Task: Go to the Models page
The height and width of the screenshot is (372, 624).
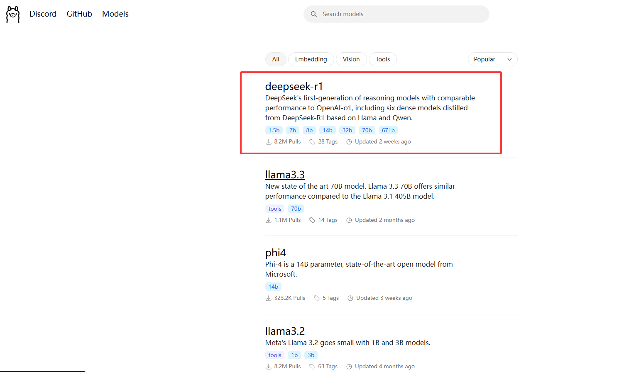Action: pyautogui.click(x=115, y=14)
